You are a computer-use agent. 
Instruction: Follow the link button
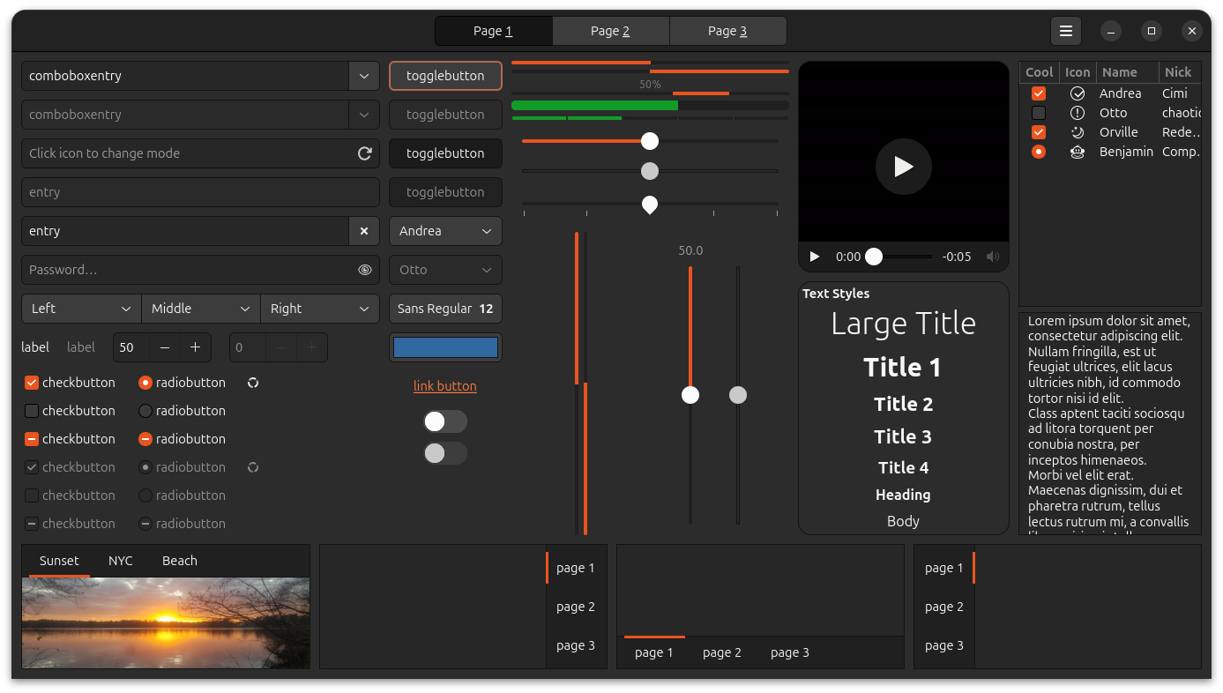[x=445, y=386]
